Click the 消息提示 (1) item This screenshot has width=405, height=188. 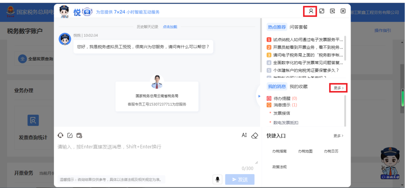coord(282,105)
